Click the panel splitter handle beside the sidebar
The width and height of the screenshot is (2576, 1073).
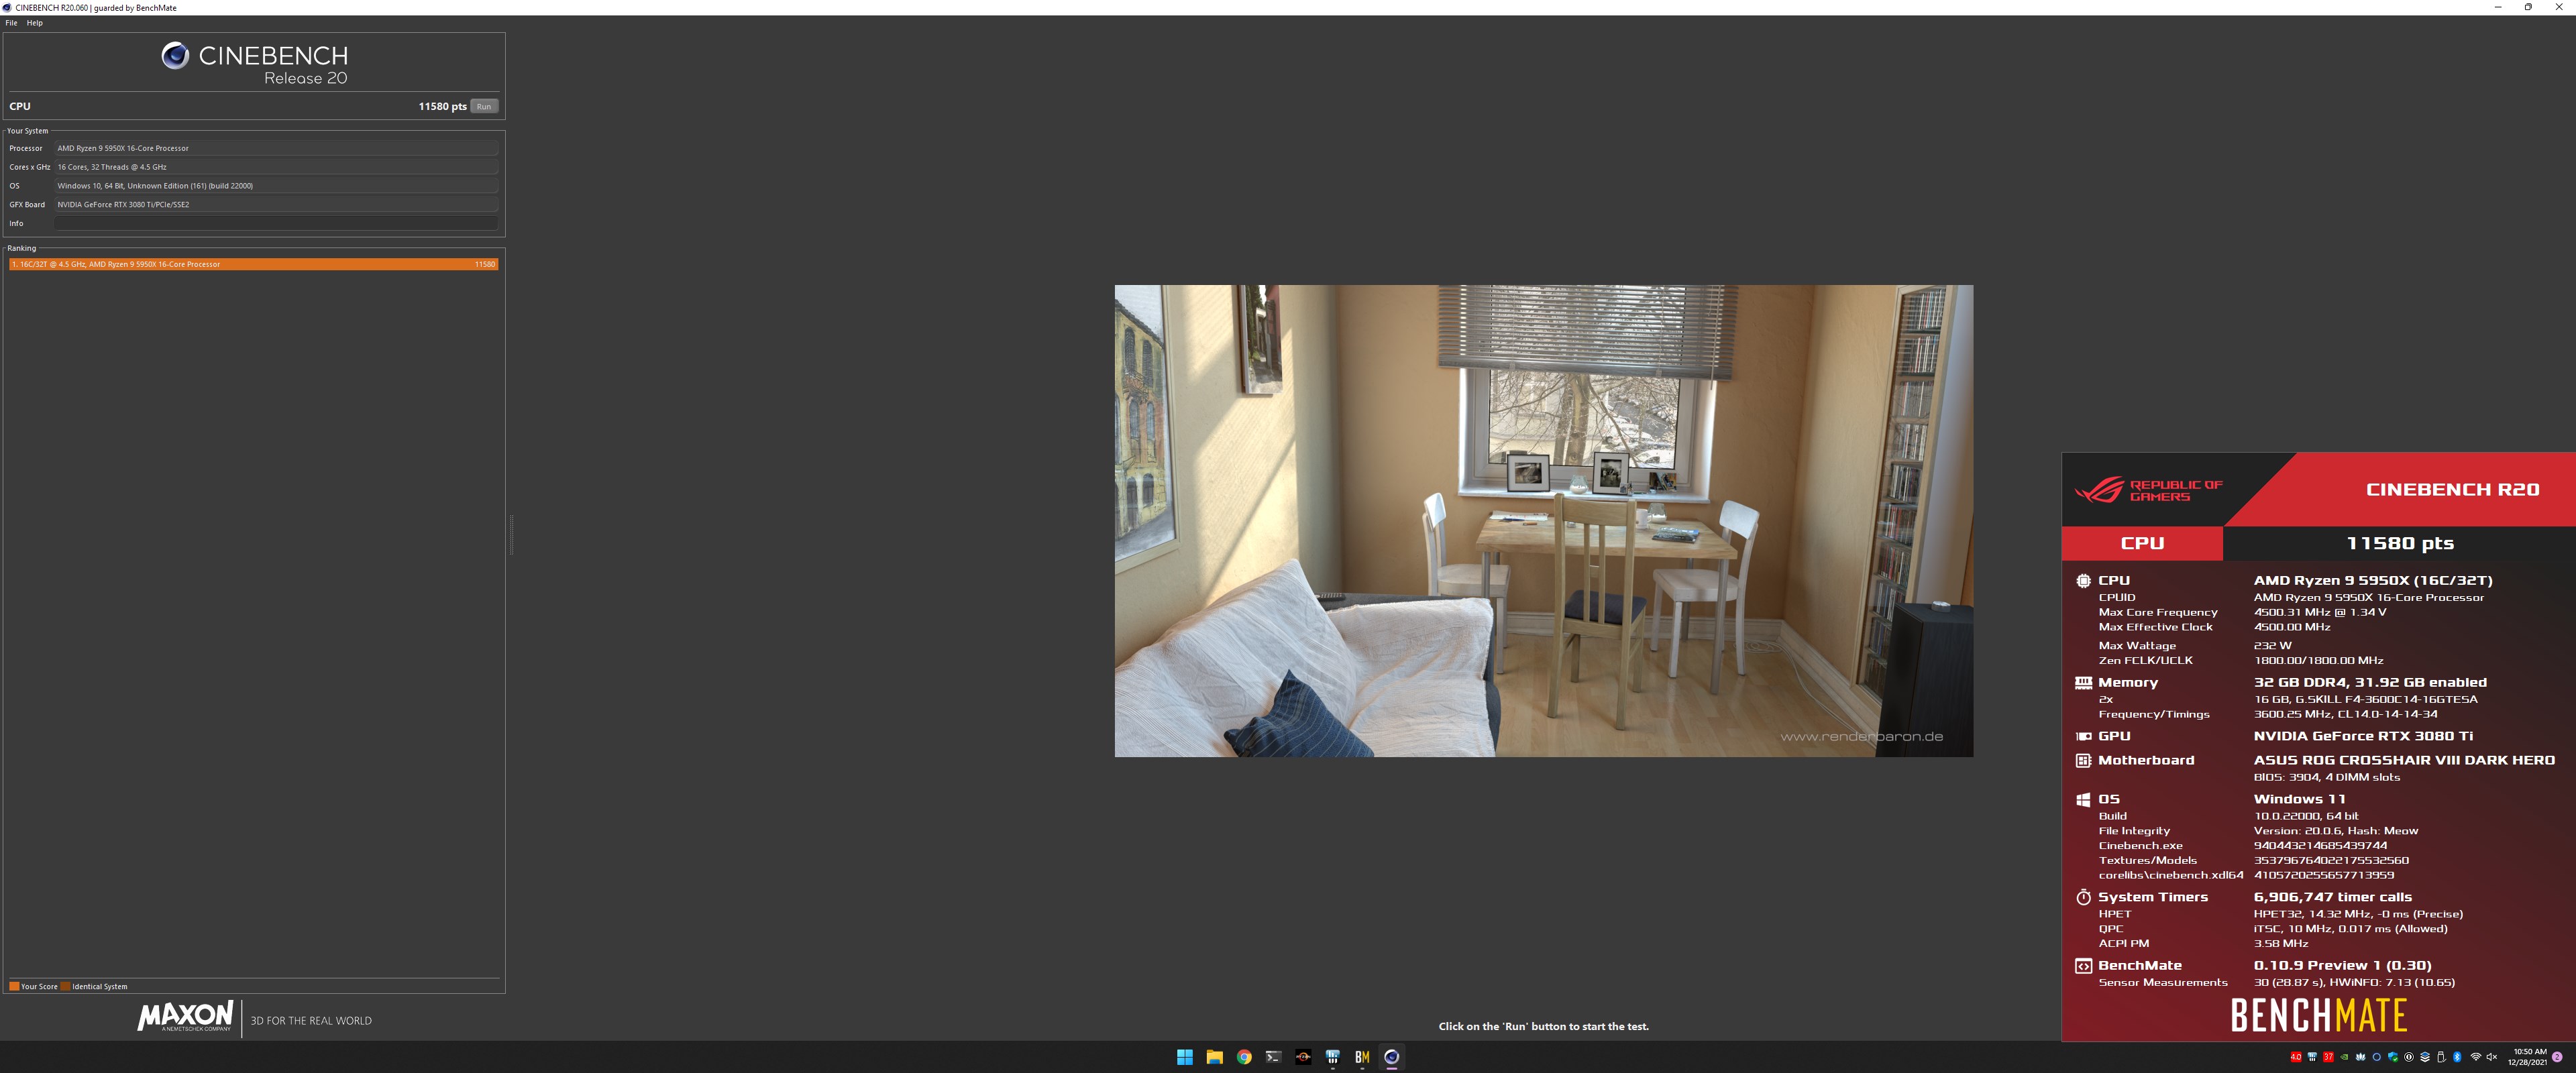click(511, 534)
